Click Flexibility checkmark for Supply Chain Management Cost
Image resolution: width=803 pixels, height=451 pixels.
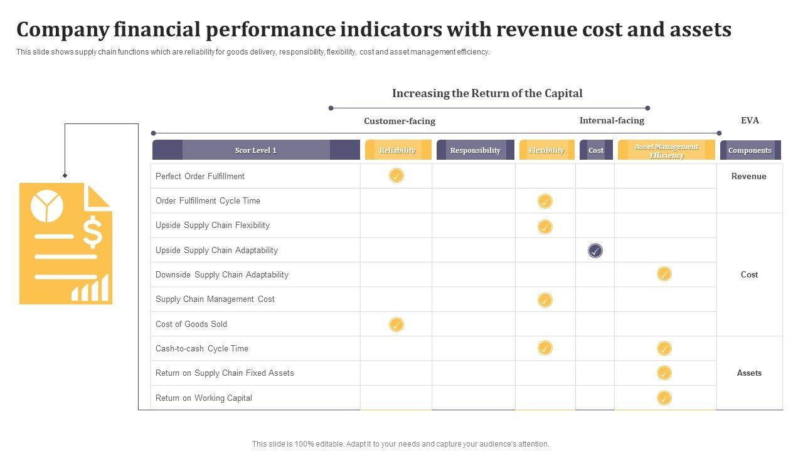coord(545,300)
